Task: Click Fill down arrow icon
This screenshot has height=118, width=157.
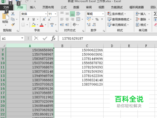Action: pos(155,19)
